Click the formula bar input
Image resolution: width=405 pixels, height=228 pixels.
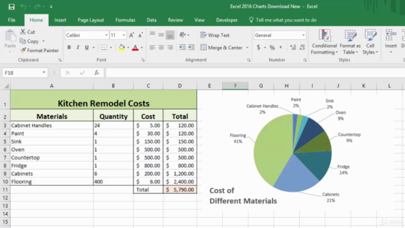coord(255,73)
